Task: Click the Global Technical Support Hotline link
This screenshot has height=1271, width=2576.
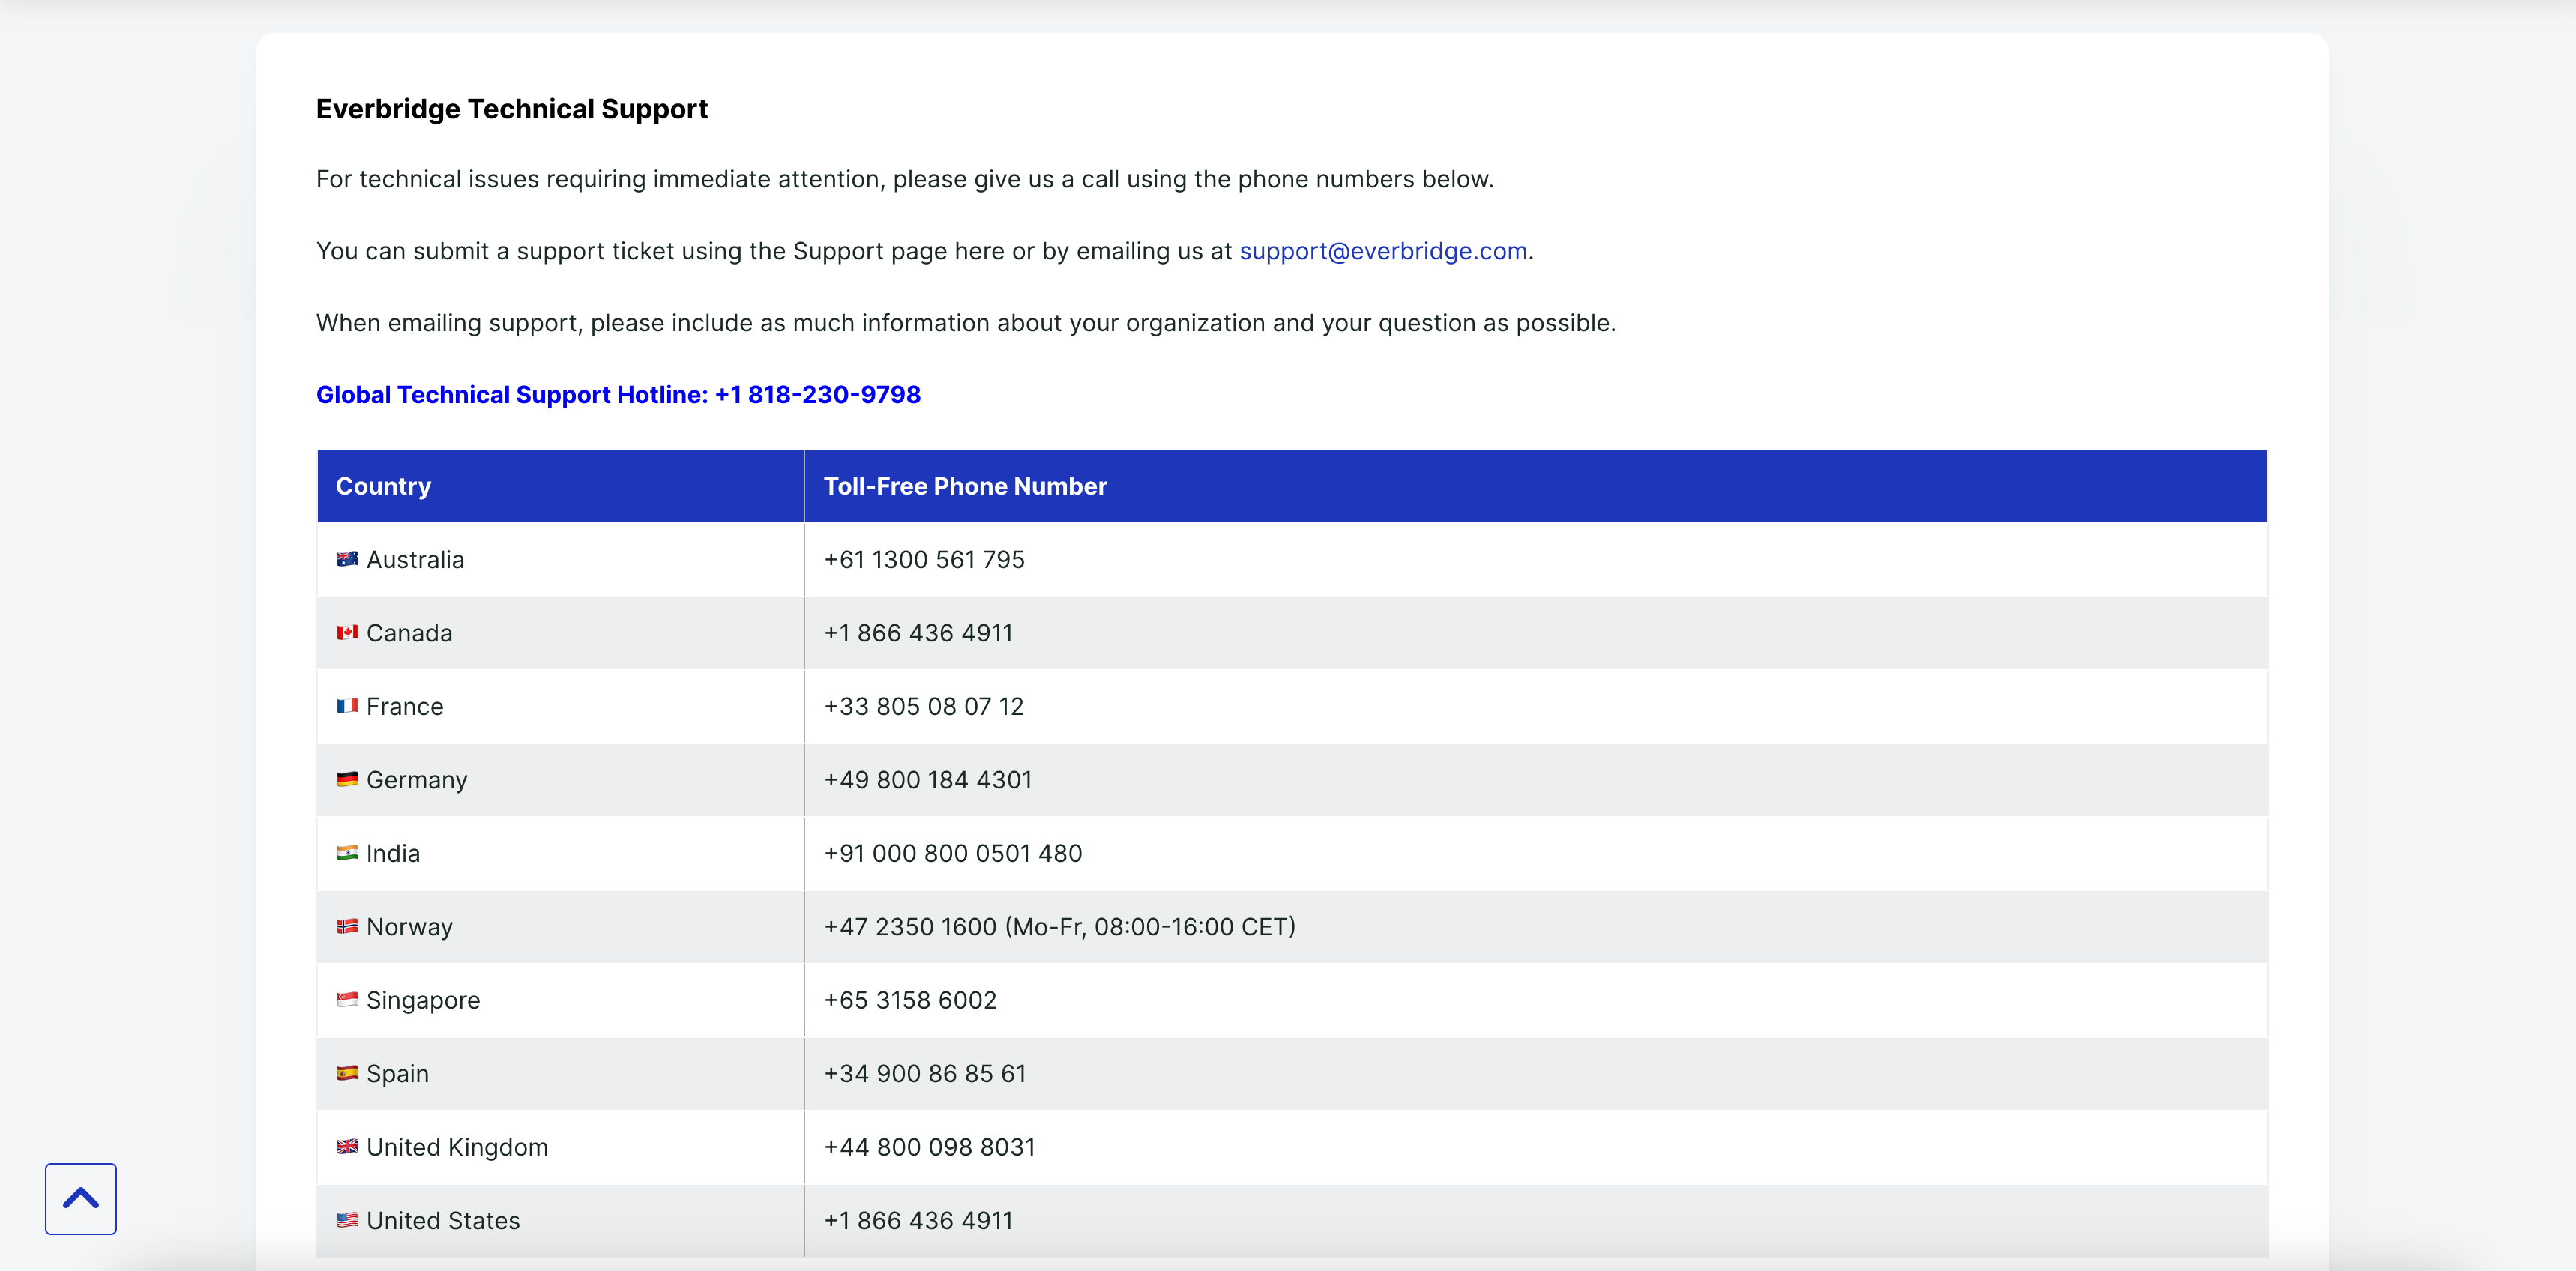Action: coord(618,395)
